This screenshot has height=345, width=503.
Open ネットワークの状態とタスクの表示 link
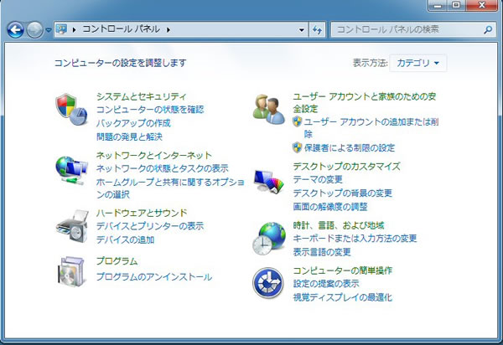tap(163, 168)
